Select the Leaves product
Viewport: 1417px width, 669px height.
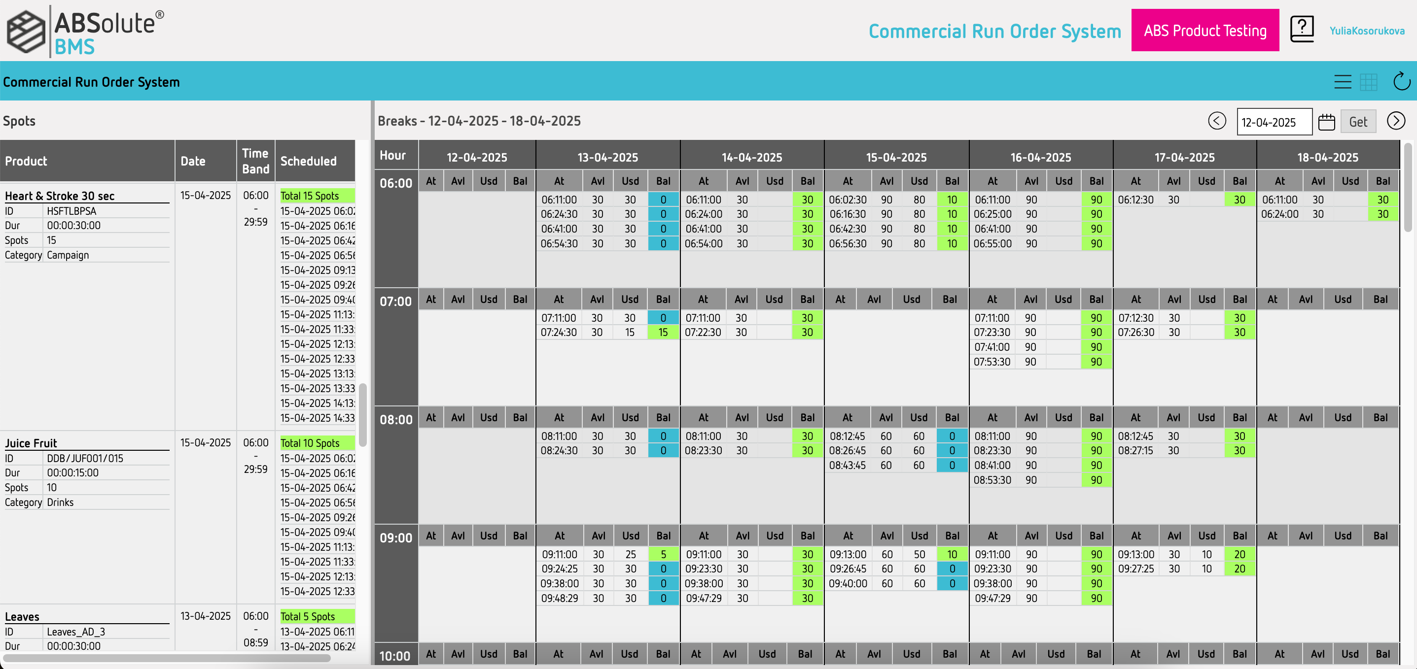(22, 616)
